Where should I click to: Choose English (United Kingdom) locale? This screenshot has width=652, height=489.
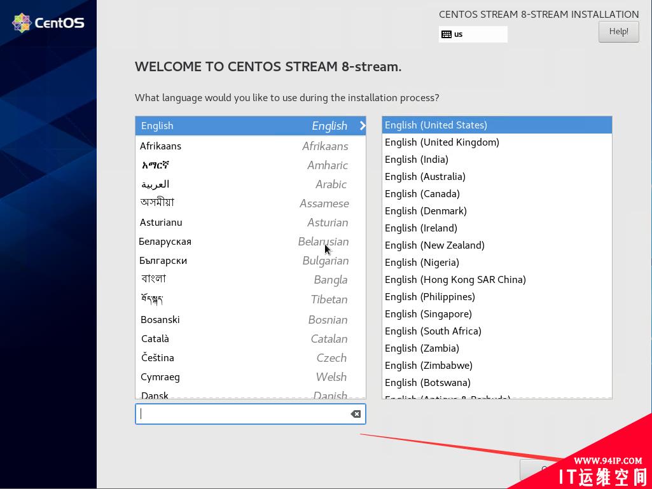(x=497, y=142)
